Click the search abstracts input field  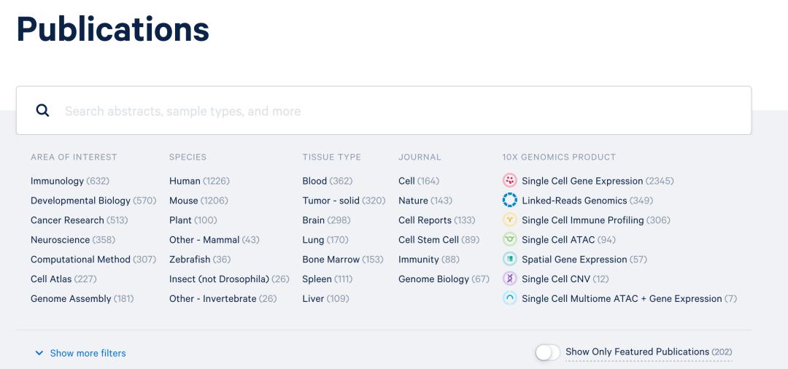[401, 111]
